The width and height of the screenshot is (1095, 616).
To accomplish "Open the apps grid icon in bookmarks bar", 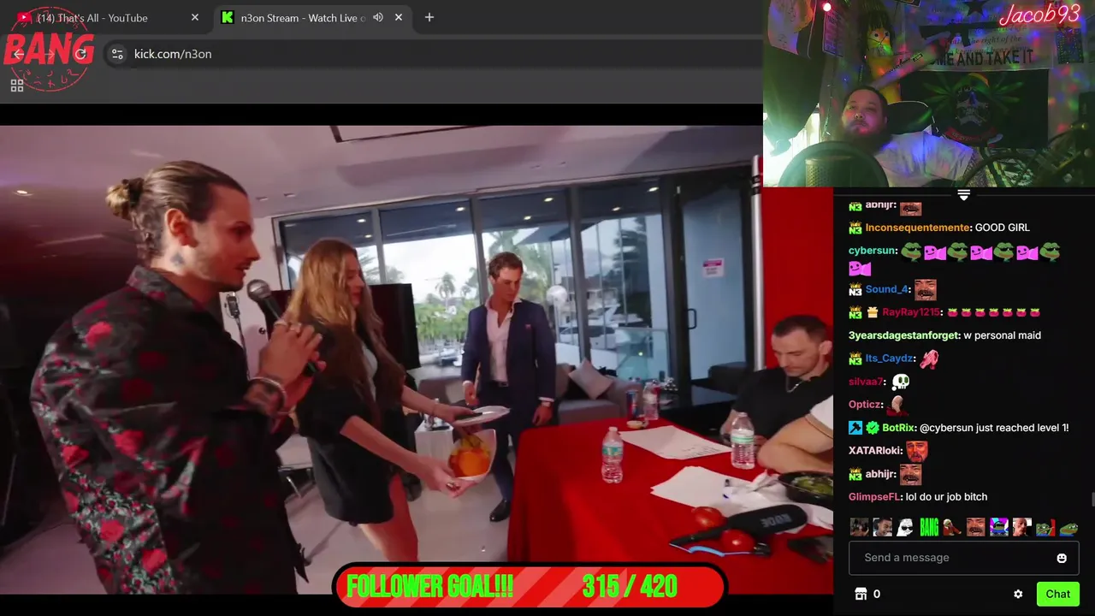I will pos(16,86).
